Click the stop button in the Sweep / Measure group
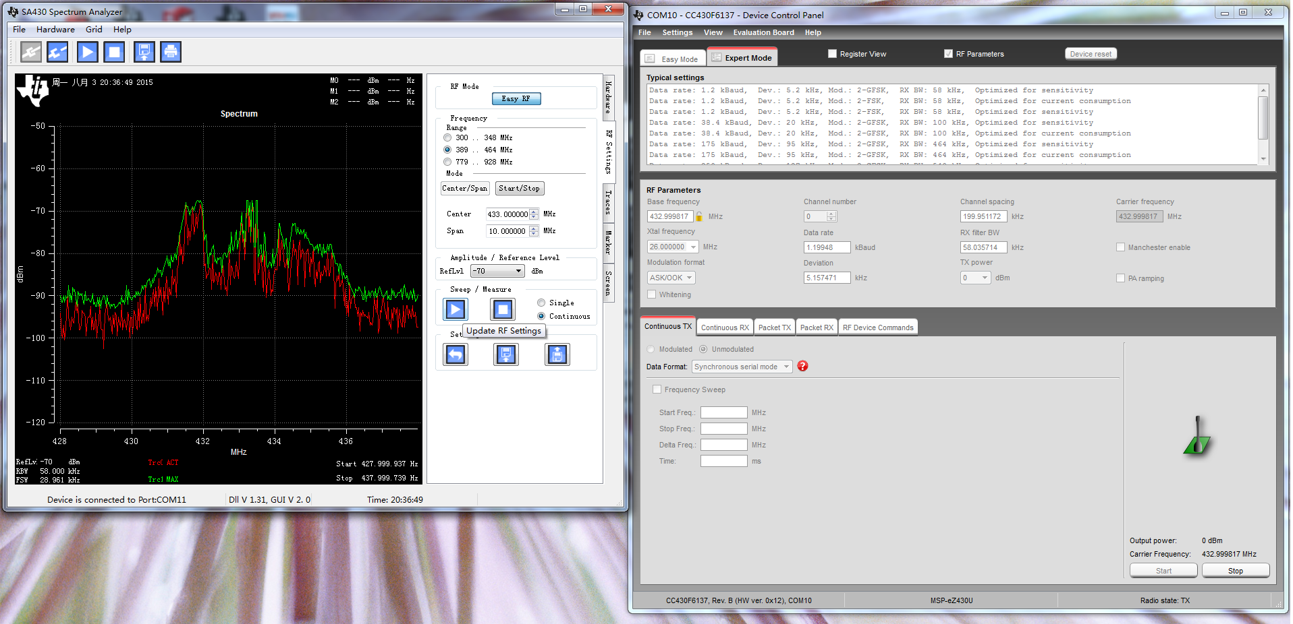 click(x=503, y=309)
